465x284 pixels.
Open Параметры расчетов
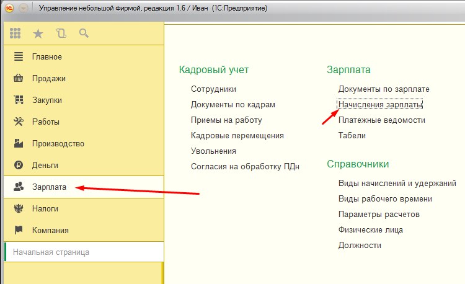pyautogui.click(x=379, y=215)
